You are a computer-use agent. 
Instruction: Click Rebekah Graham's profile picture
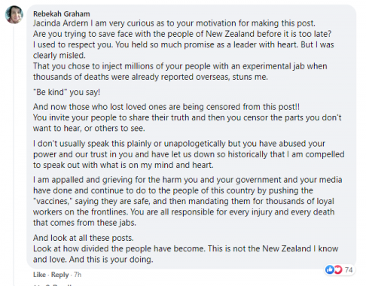(14, 14)
